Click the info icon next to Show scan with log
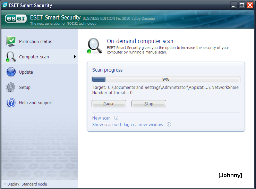 pyautogui.click(x=169, y=124)
